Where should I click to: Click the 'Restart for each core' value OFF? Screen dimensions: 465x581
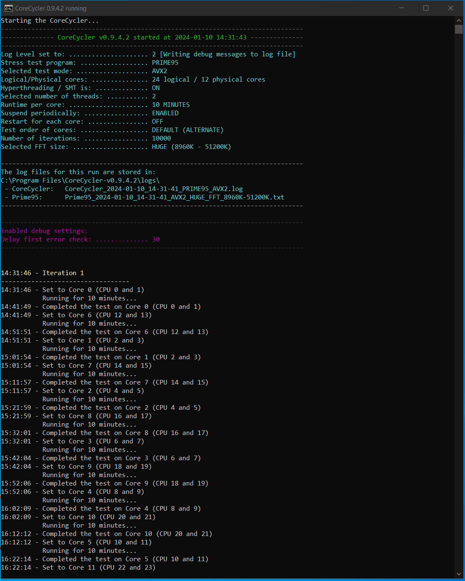pyautogui.click(x=158, y=122)
